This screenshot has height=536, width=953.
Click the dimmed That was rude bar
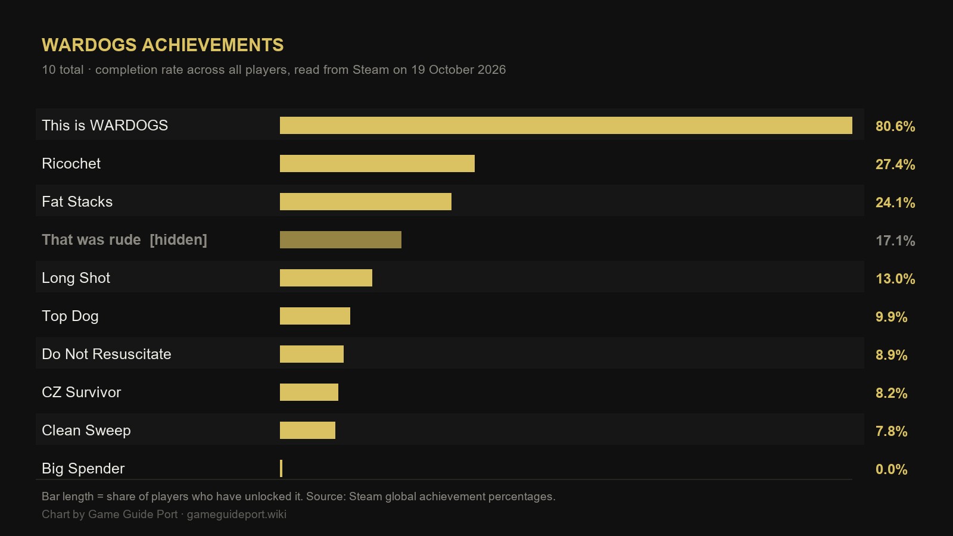pyautogui.click(x=341, y=240)
